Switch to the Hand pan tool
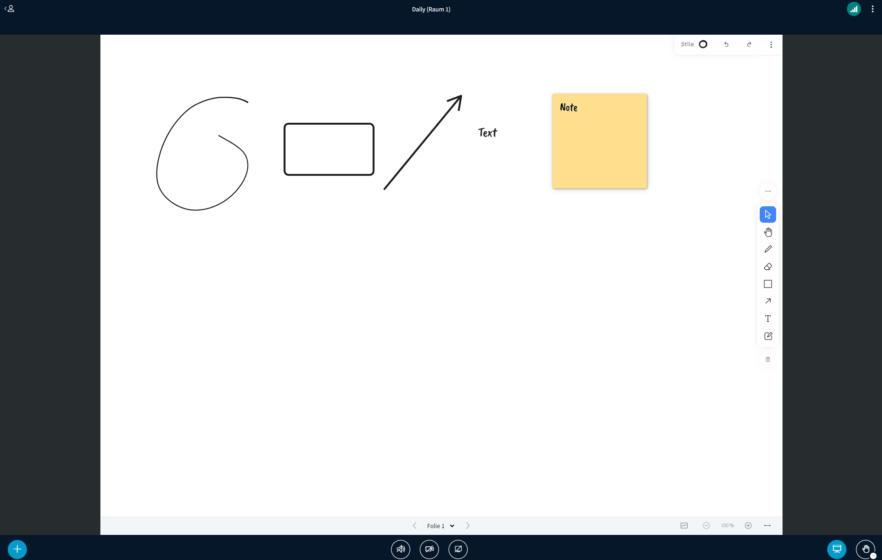Viewport: 882px width, 560px height. (x=767, y=231)
